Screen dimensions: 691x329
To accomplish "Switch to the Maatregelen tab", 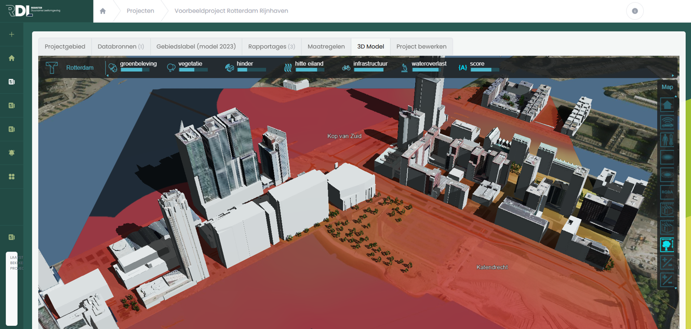I will click(x=326, y=47).
